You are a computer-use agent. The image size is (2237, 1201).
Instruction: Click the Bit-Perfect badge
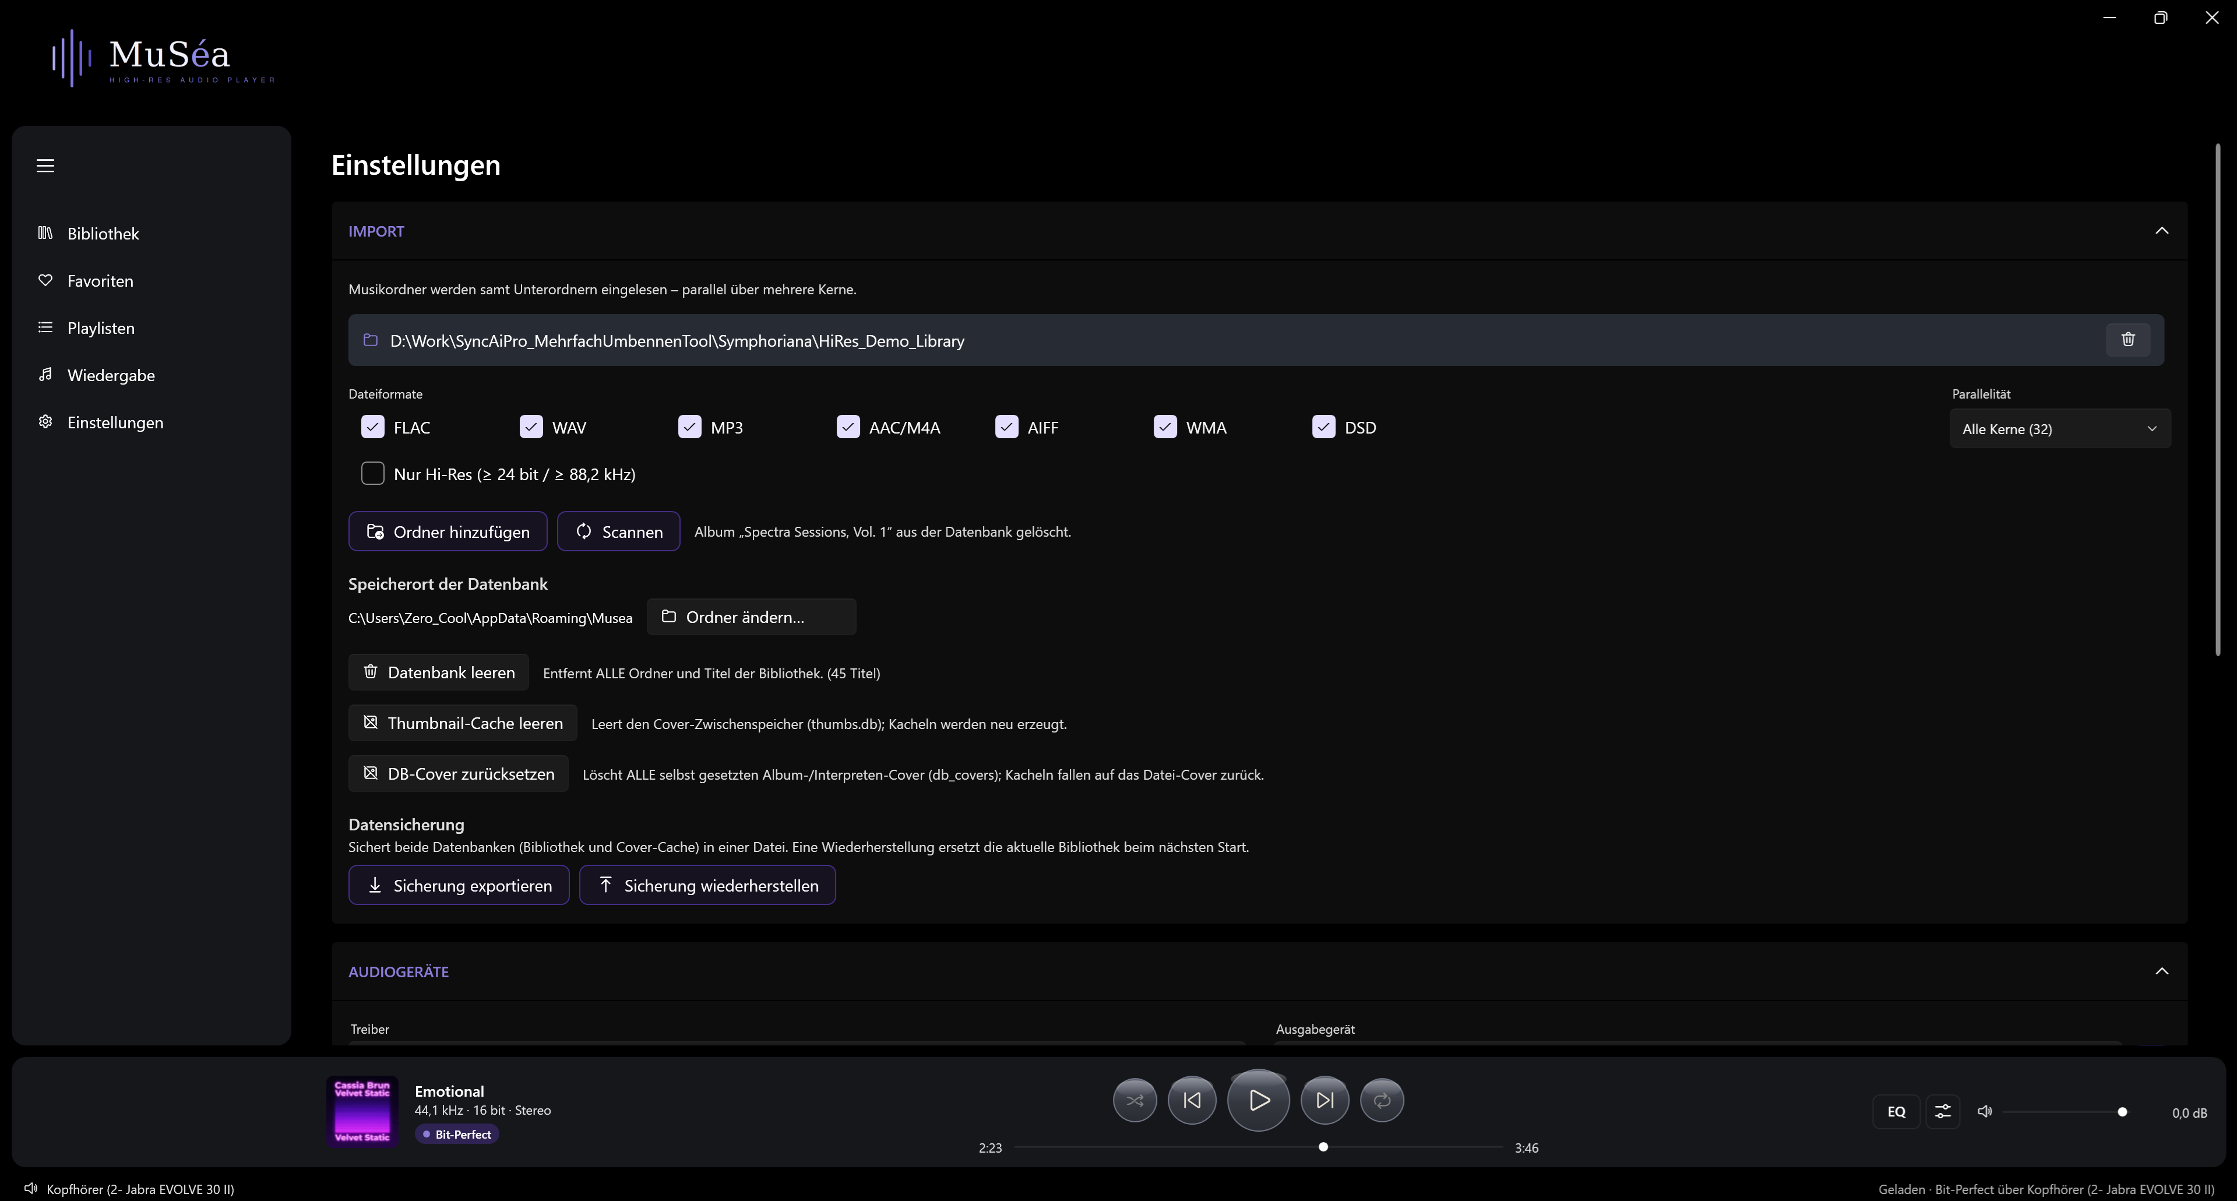pos(457,1134)
